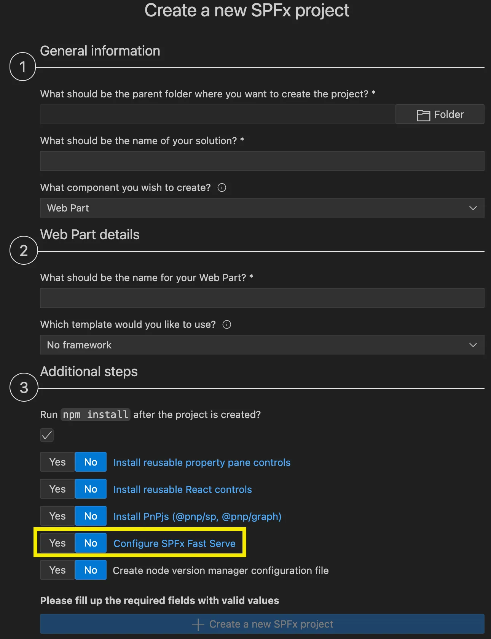Enable node version manager configuration file
Image resolution: width=491 pixels, height=639 pixels.
[x=57, y=570]
